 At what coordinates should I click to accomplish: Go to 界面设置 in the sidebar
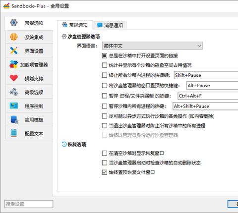(29, 51)
